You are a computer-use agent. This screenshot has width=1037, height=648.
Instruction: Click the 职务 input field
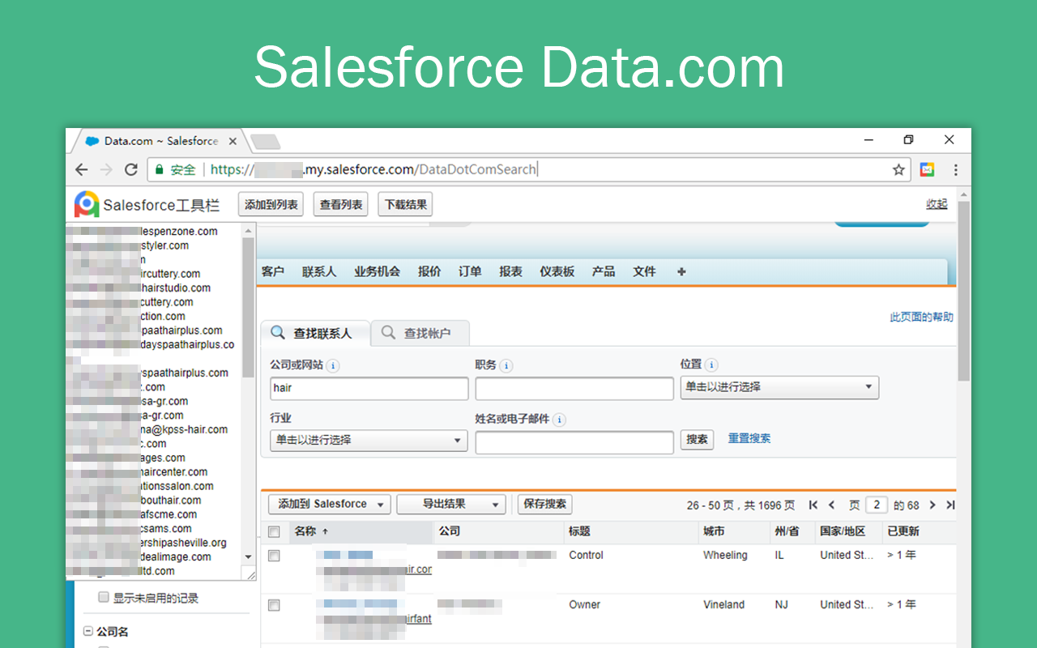[574, 388]
